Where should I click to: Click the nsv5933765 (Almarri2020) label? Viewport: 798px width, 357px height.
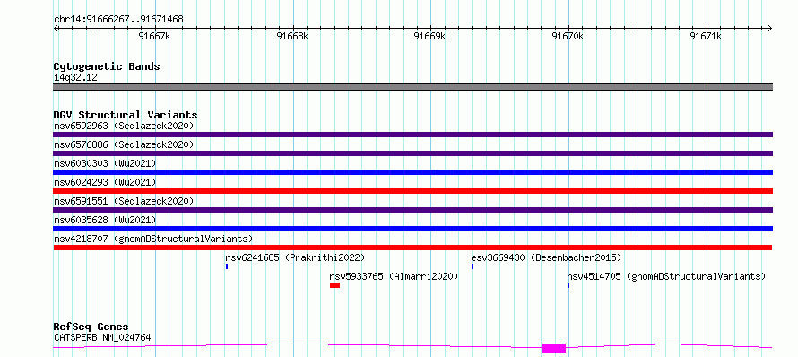[394, 276]
